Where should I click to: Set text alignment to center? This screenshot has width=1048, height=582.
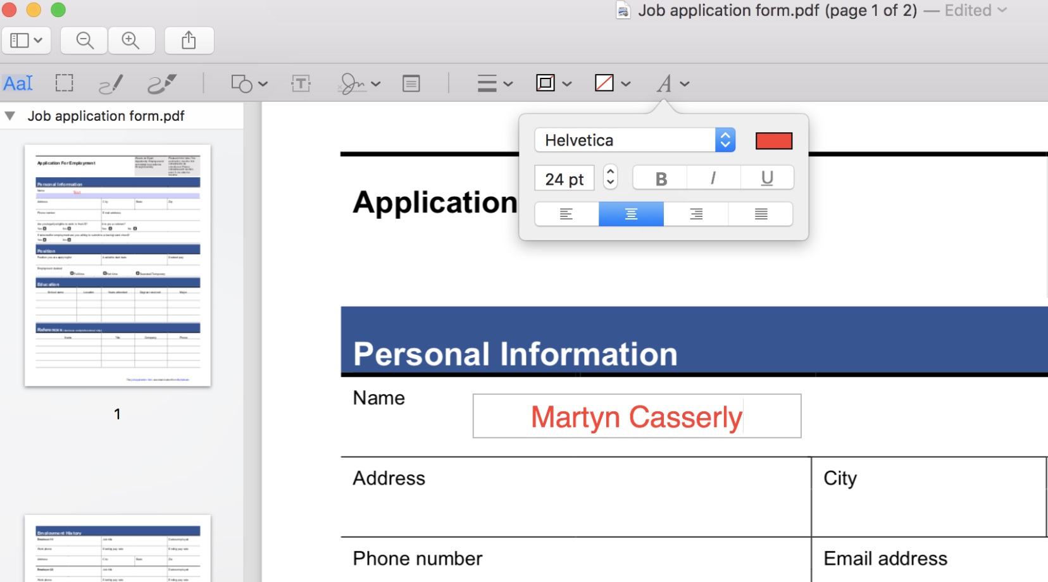click(x=631, y=214)
